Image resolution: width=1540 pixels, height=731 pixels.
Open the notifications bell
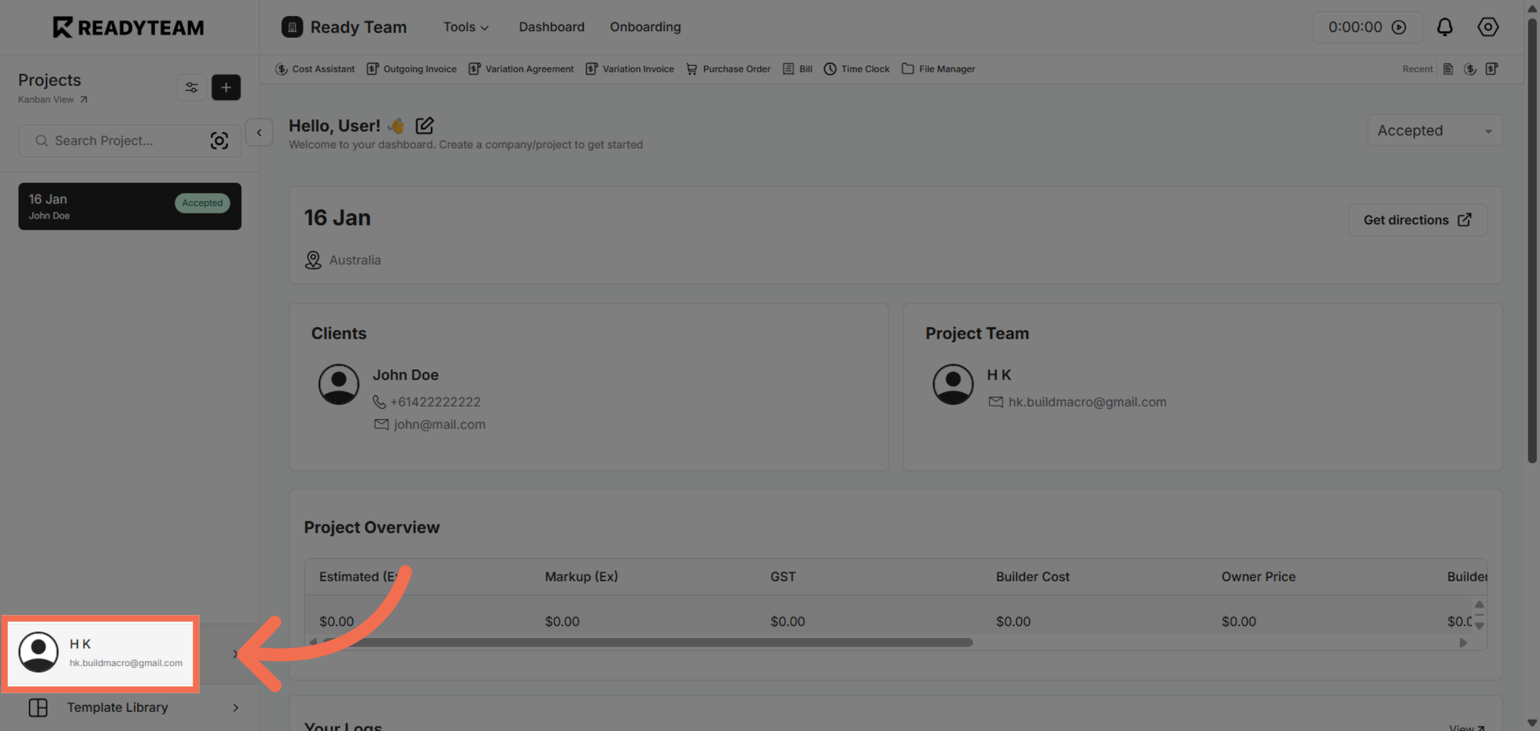[1445, 27]
